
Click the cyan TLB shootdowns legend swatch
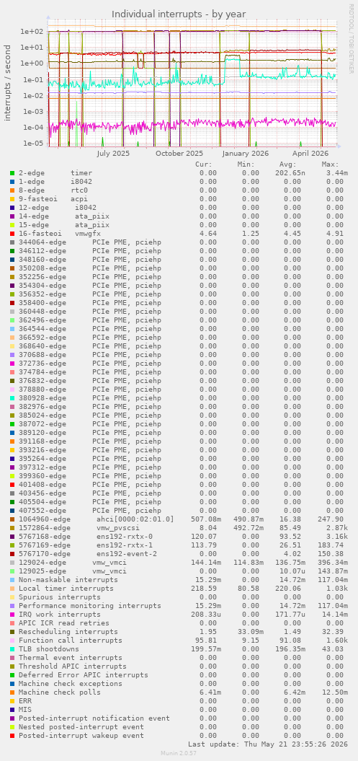[x=12, y=649]
